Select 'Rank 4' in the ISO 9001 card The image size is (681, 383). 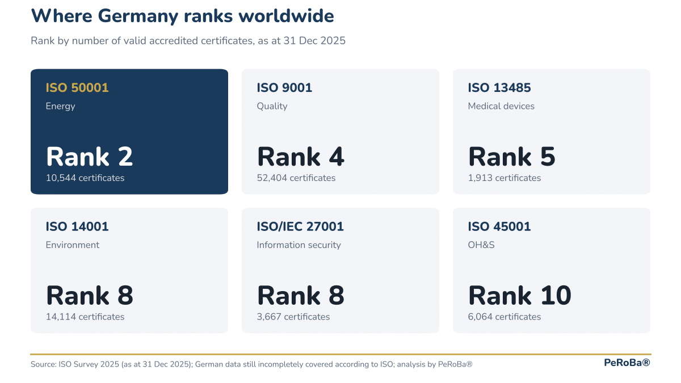[301, 157]
